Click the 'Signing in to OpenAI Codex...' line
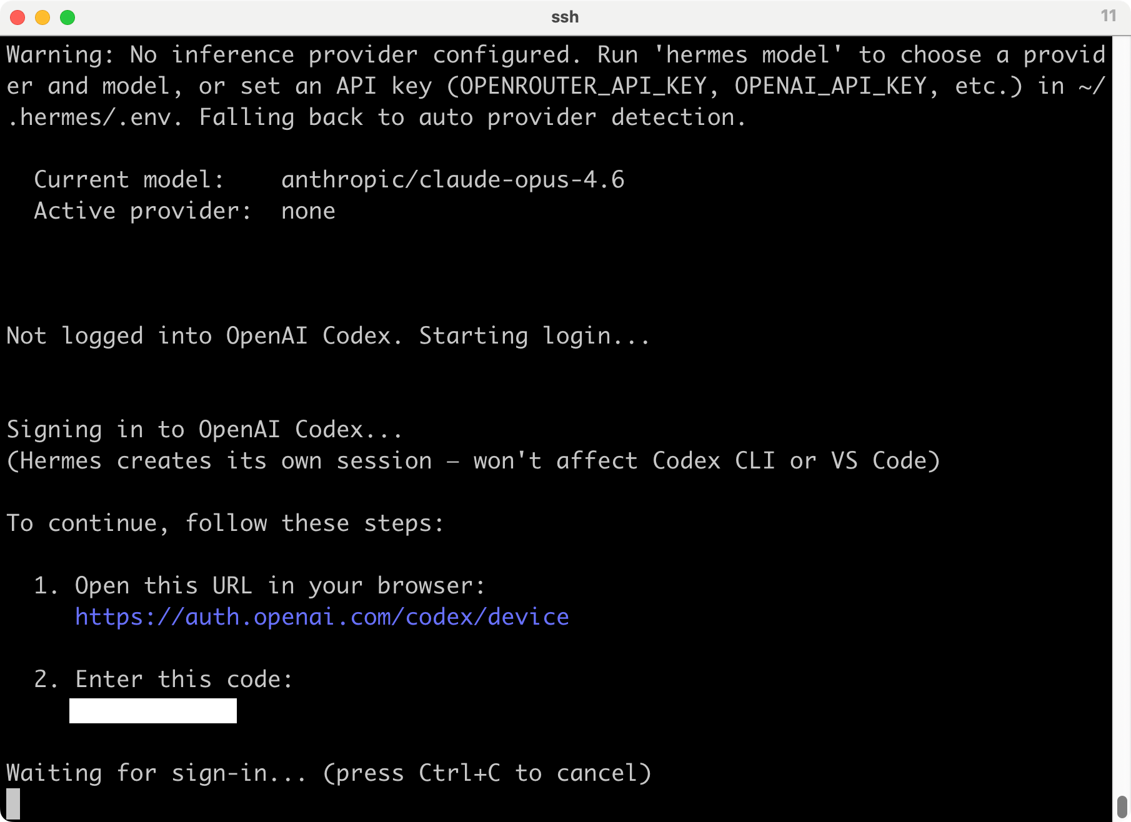1131x822 pixels. coord(204,430)
